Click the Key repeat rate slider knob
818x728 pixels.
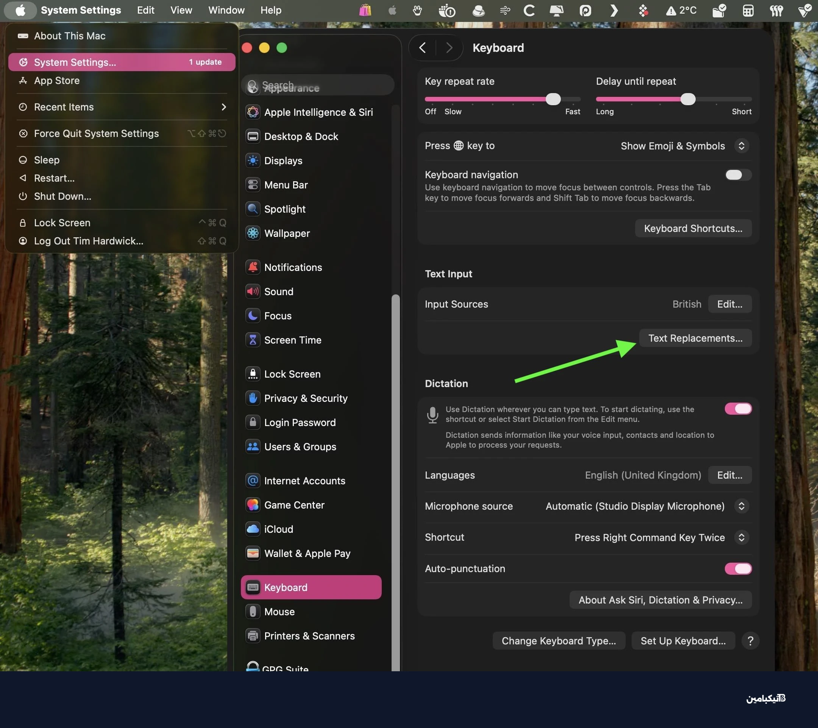(x=553, y=99)
